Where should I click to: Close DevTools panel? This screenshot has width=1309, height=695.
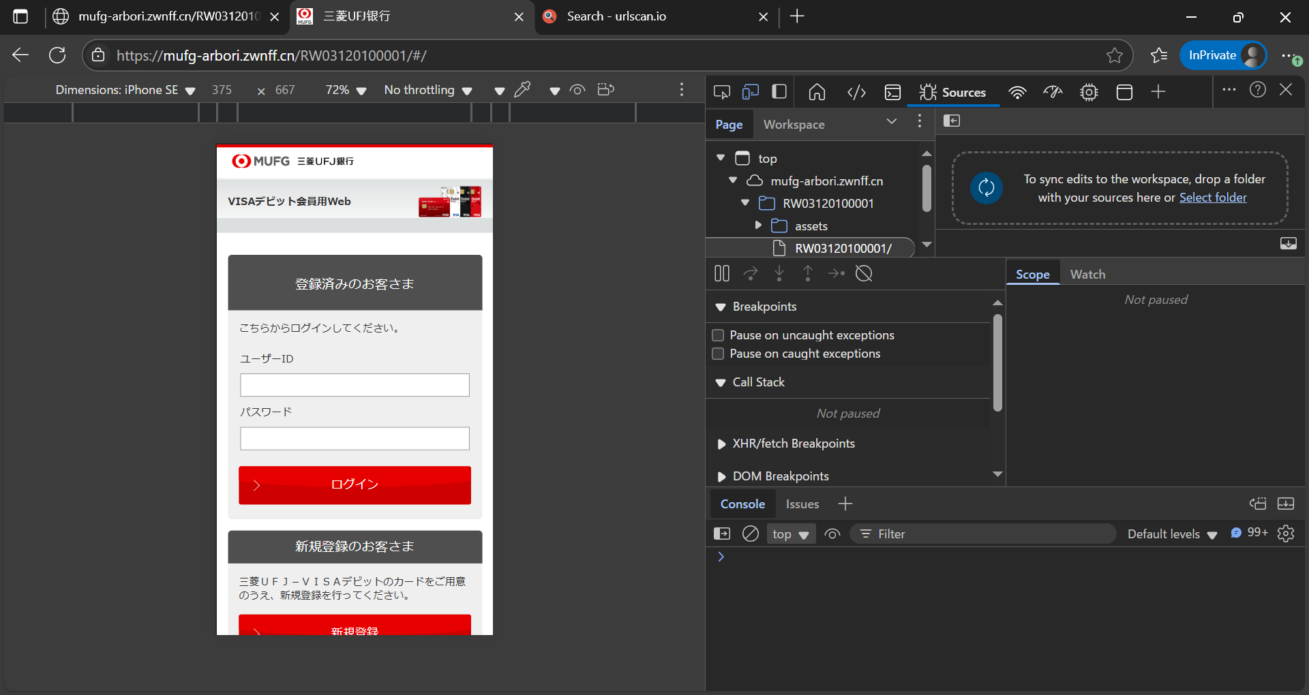tap(1286, 89)
